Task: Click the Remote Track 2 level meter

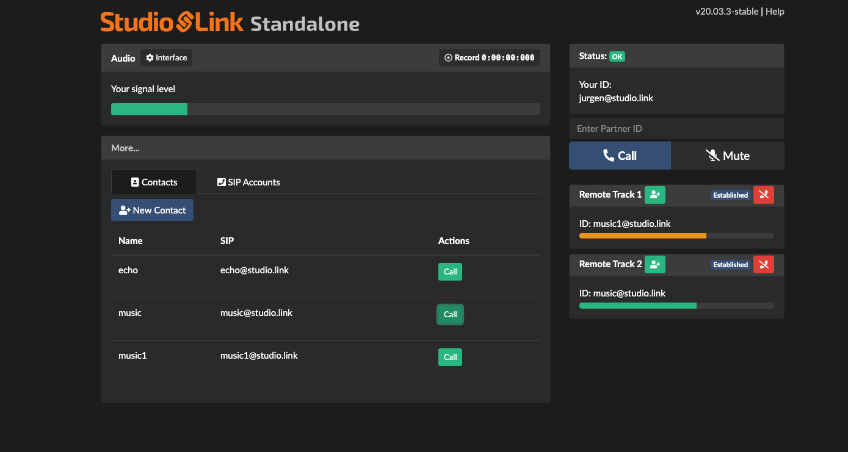Action: (676, 305)
